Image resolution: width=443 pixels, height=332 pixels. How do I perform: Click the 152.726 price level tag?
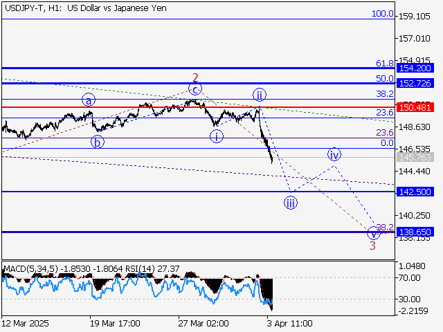tap(415, 83)
